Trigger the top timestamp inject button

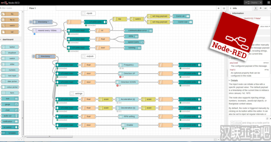click(30, 22)
